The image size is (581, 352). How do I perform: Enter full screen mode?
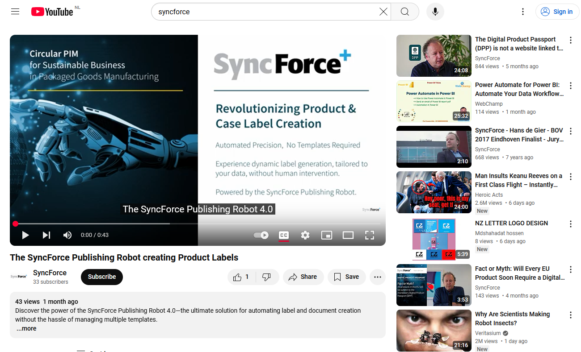(370, 235)
